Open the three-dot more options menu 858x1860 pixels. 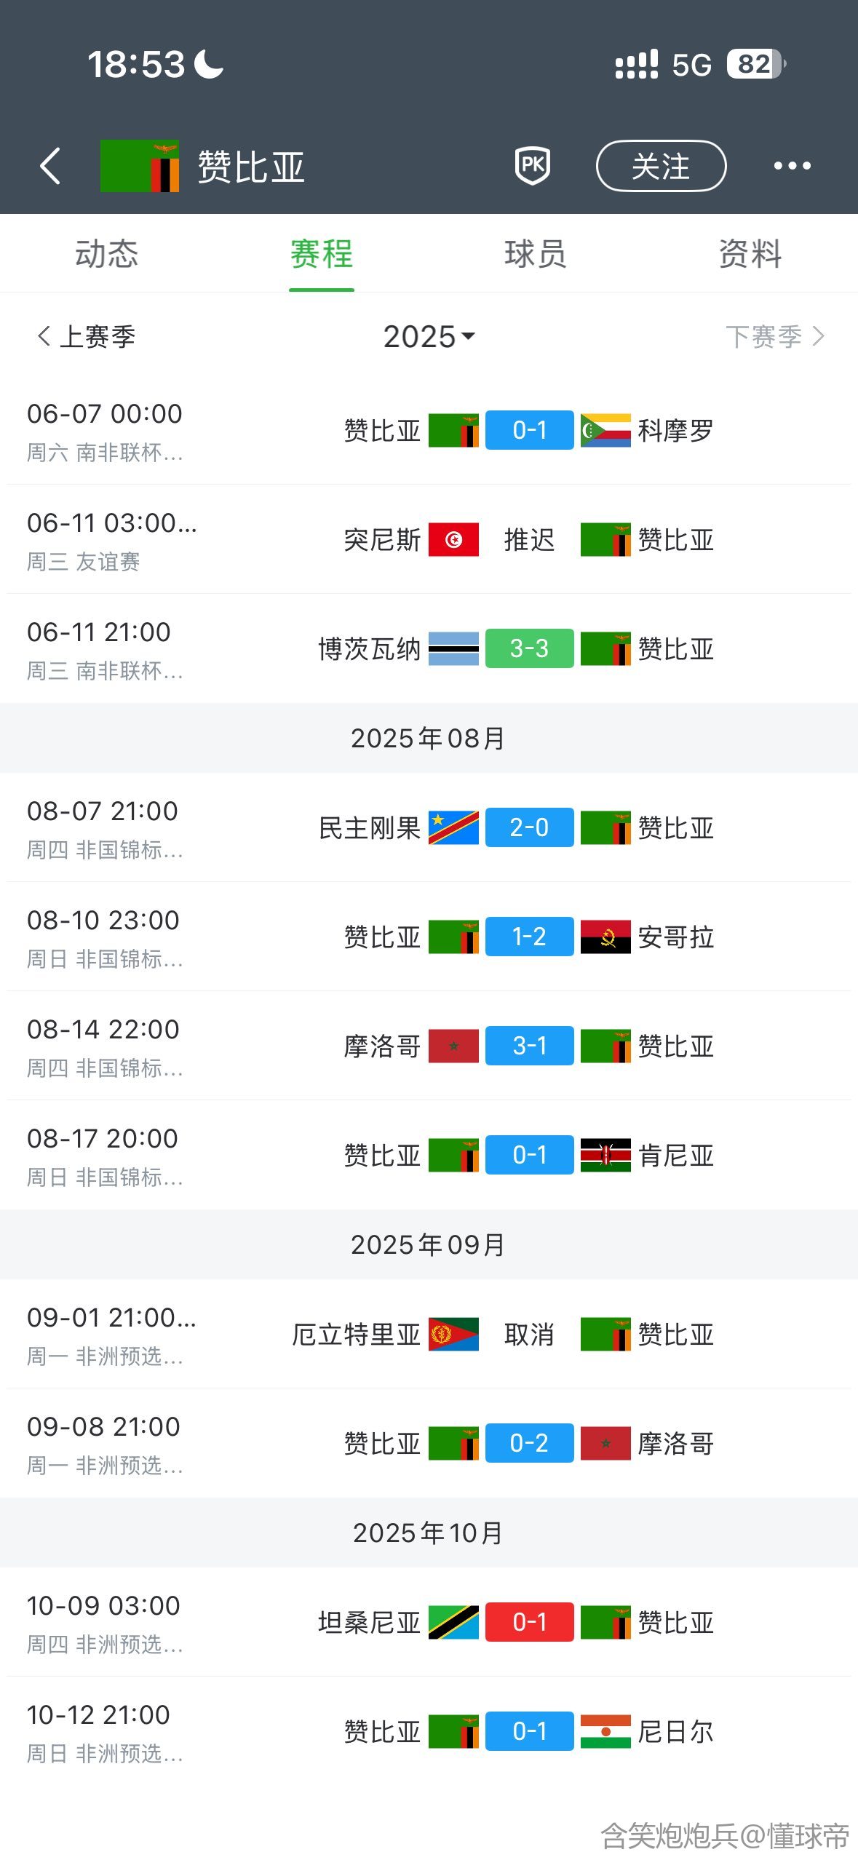[x=792, y=166]
